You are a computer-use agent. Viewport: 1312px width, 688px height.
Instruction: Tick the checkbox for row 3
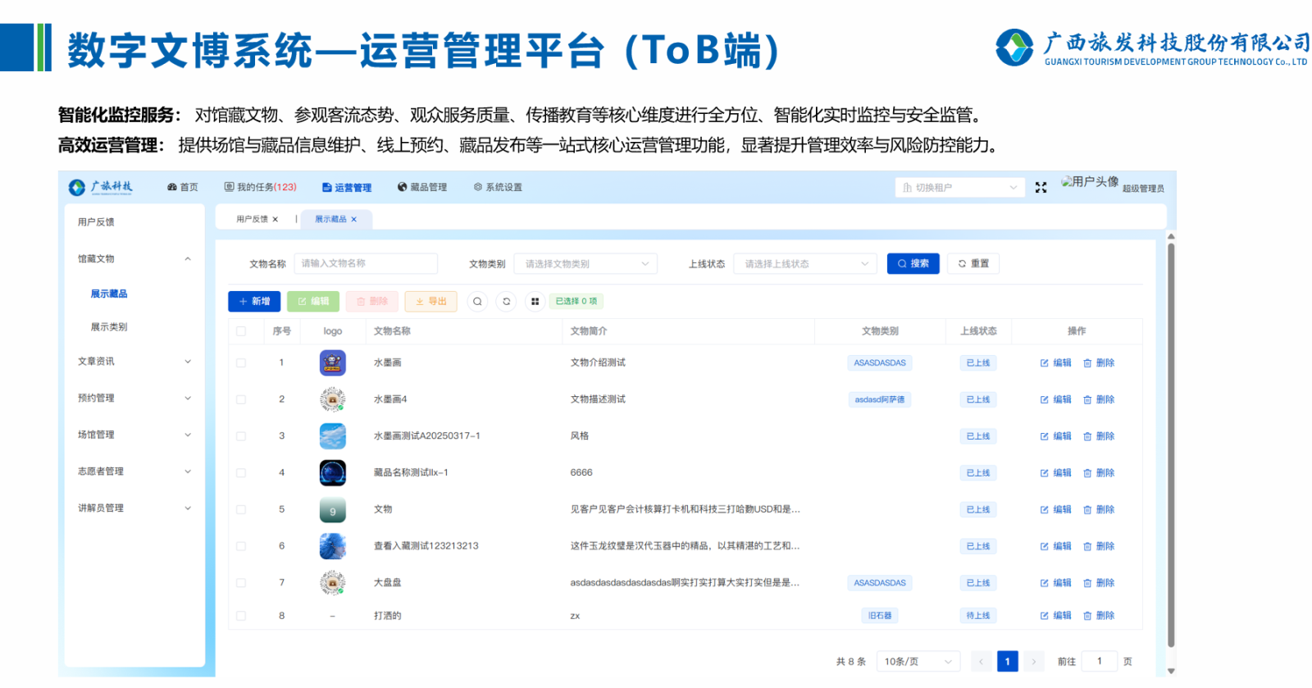241,436
